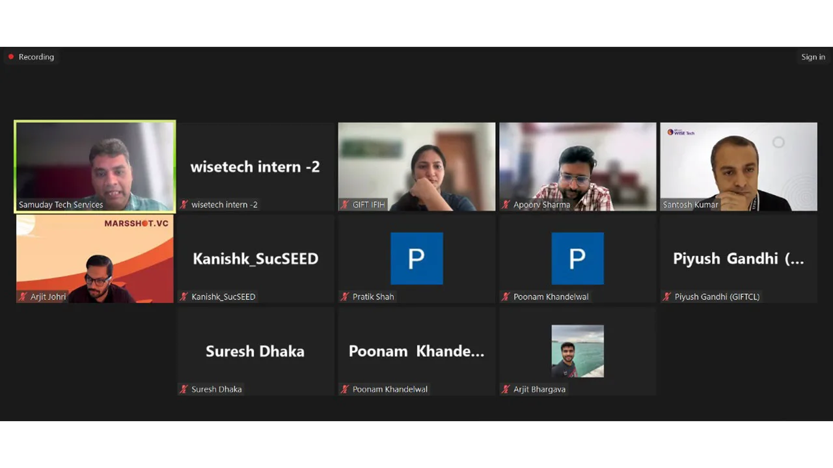This screenshot has width=833, height=468.
Task: Select Apoorv Sharma's video tile
Action: [x=578, y=166]
